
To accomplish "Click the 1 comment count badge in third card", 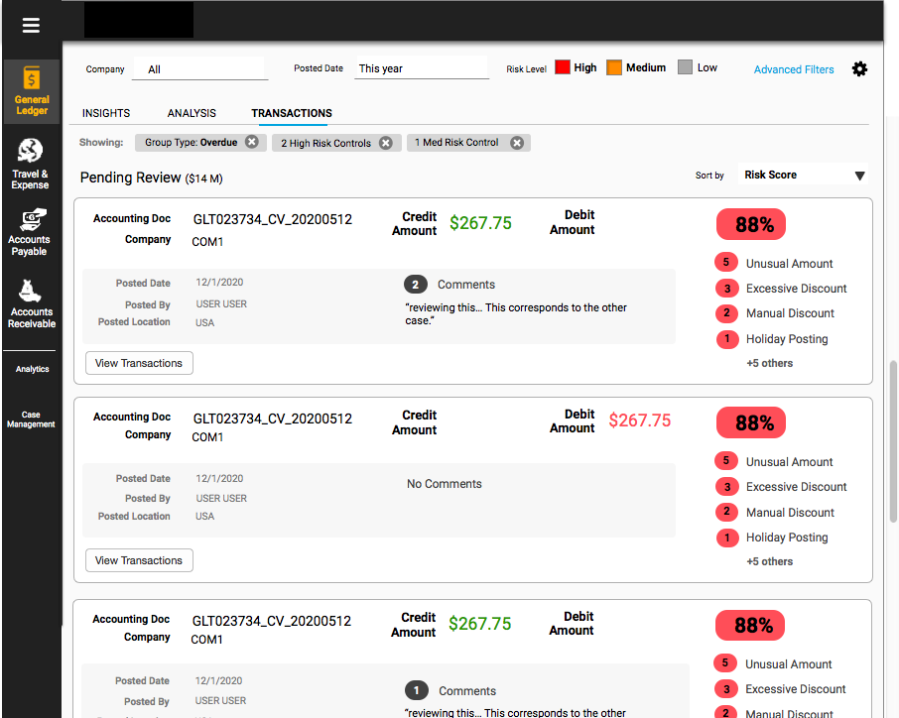I will click(x=416, y=690).
